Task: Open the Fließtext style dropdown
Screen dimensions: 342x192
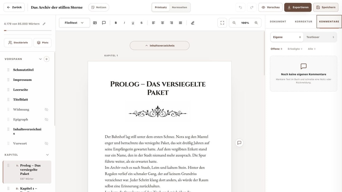Action: tap(74, 23)
